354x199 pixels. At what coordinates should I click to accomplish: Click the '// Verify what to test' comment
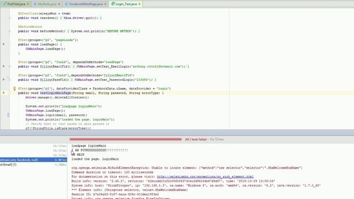(67, 124)
